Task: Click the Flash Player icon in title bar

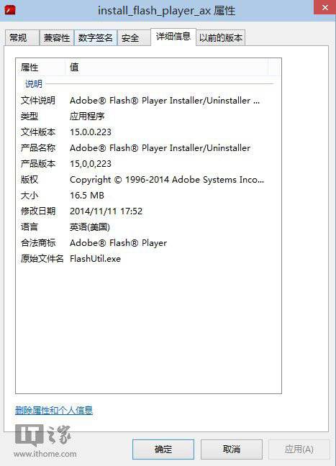Action: click(10, 10)
